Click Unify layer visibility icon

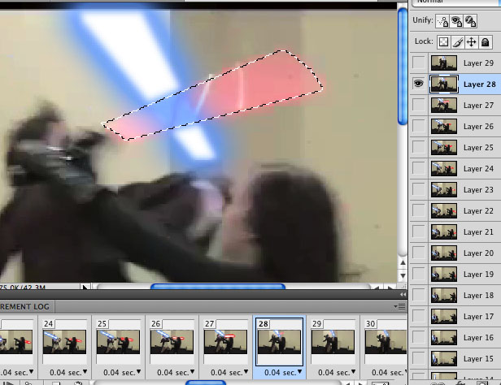456,21
